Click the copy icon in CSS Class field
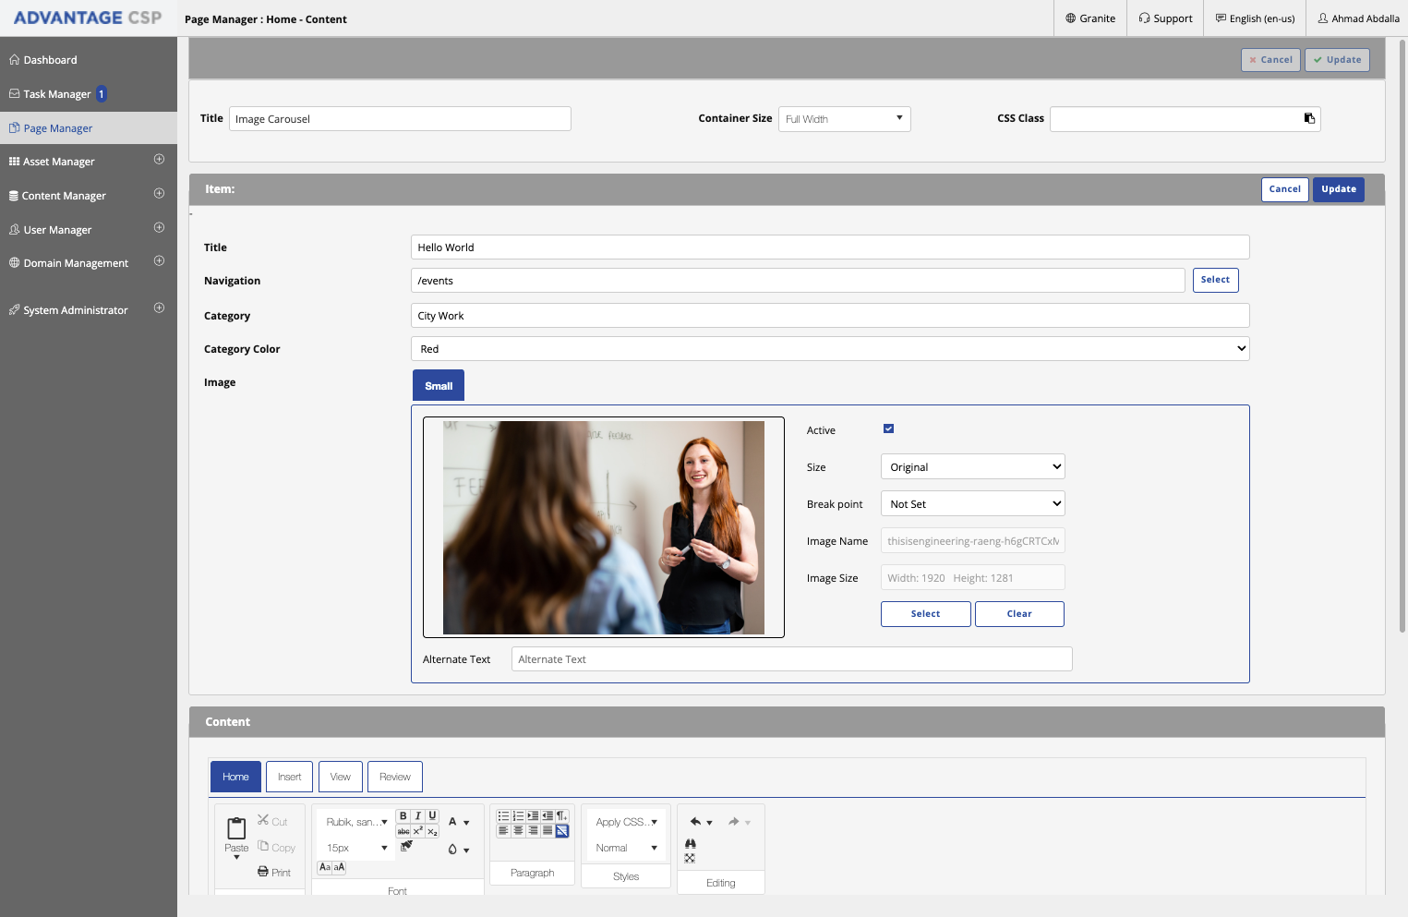This screenshot has height=917, width=1408. click(1309, 118)
